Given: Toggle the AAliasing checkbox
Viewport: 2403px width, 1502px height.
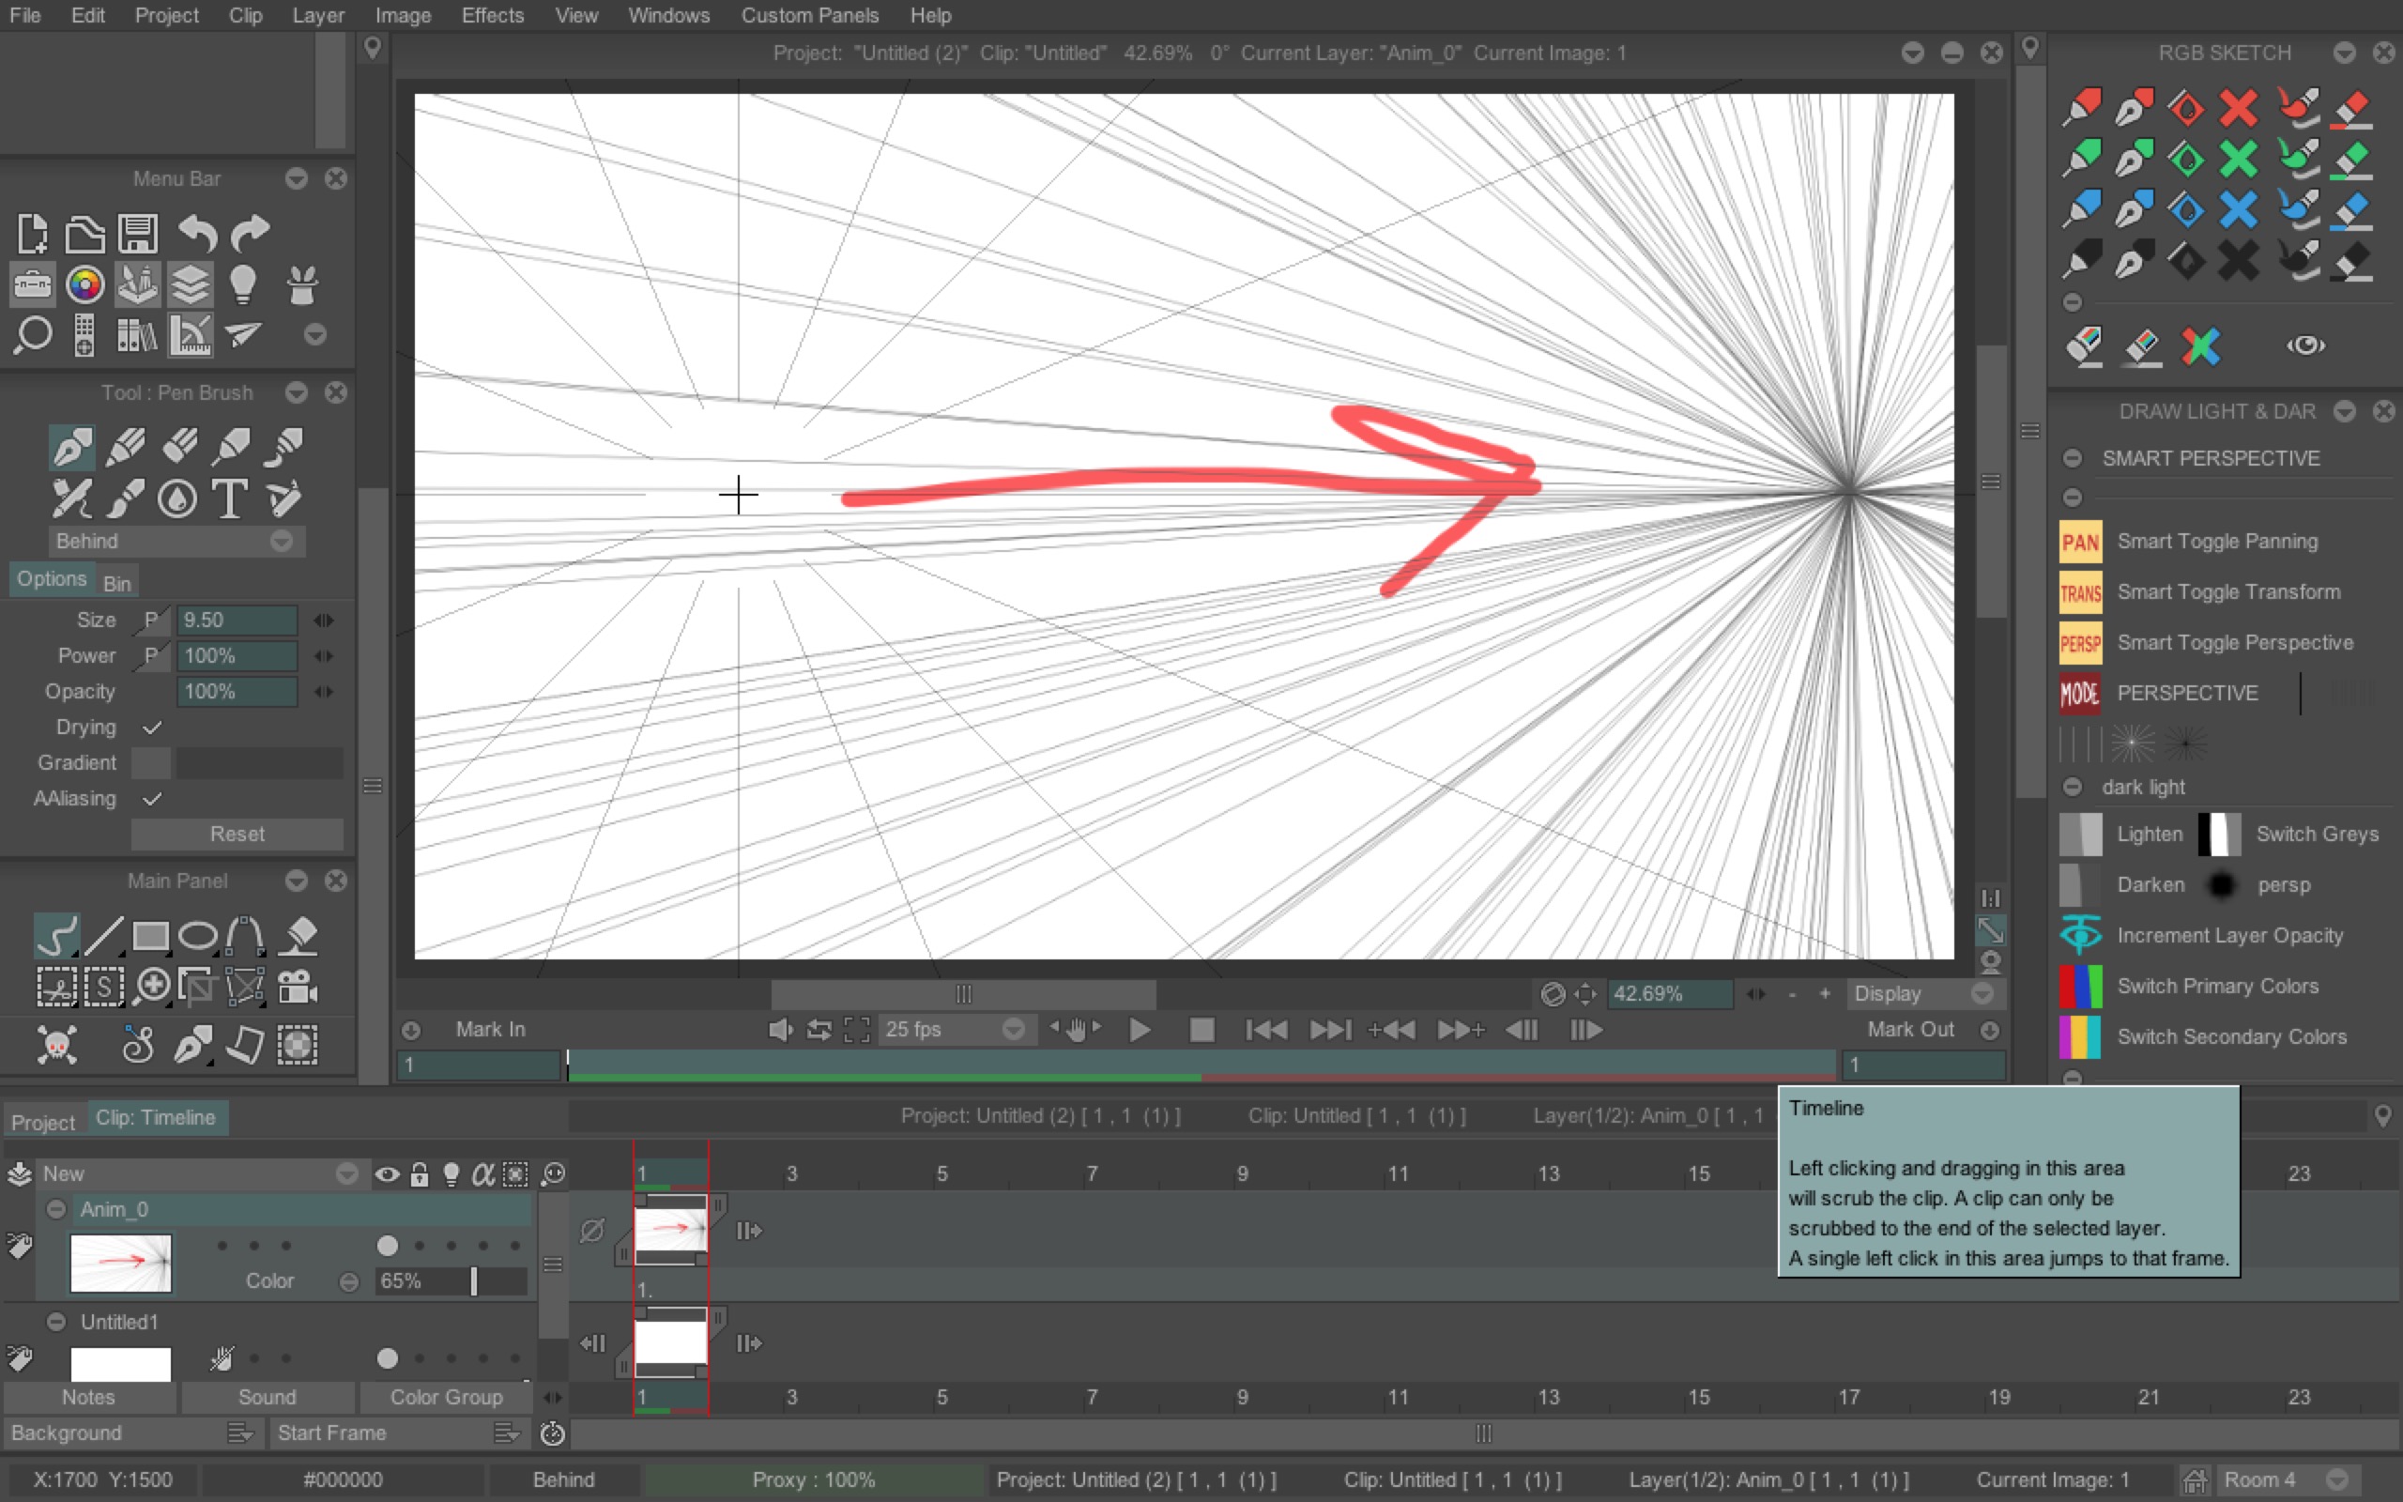Looking at the screenshot, I should [152, 799].
